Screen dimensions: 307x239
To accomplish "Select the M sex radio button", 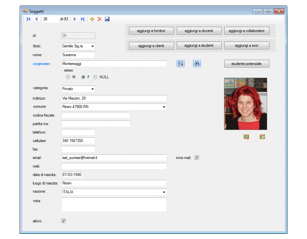I will point(68,77).
